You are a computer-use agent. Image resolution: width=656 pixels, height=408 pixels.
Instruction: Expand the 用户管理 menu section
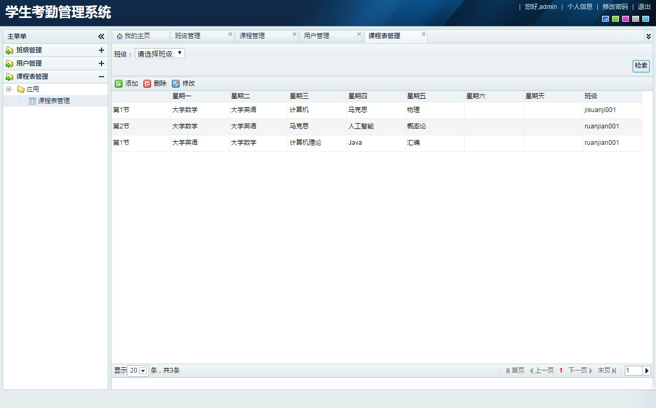[x=101, y=63]
